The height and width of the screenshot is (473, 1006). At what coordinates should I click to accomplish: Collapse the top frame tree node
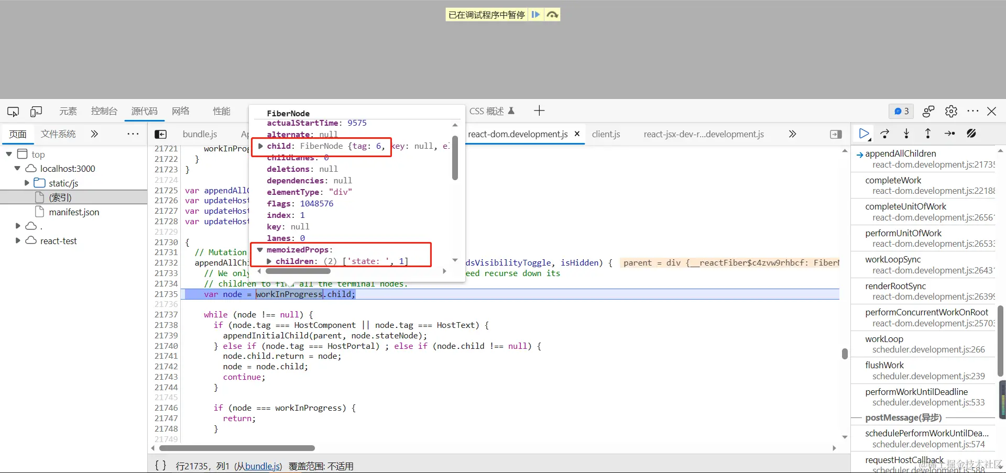pyautogui.click(x=9, y=154)
